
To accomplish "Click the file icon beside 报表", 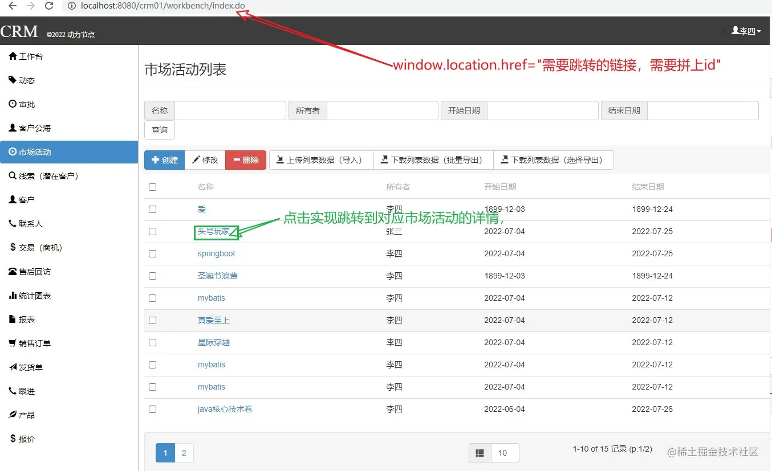I will click(x=13, y=319).
